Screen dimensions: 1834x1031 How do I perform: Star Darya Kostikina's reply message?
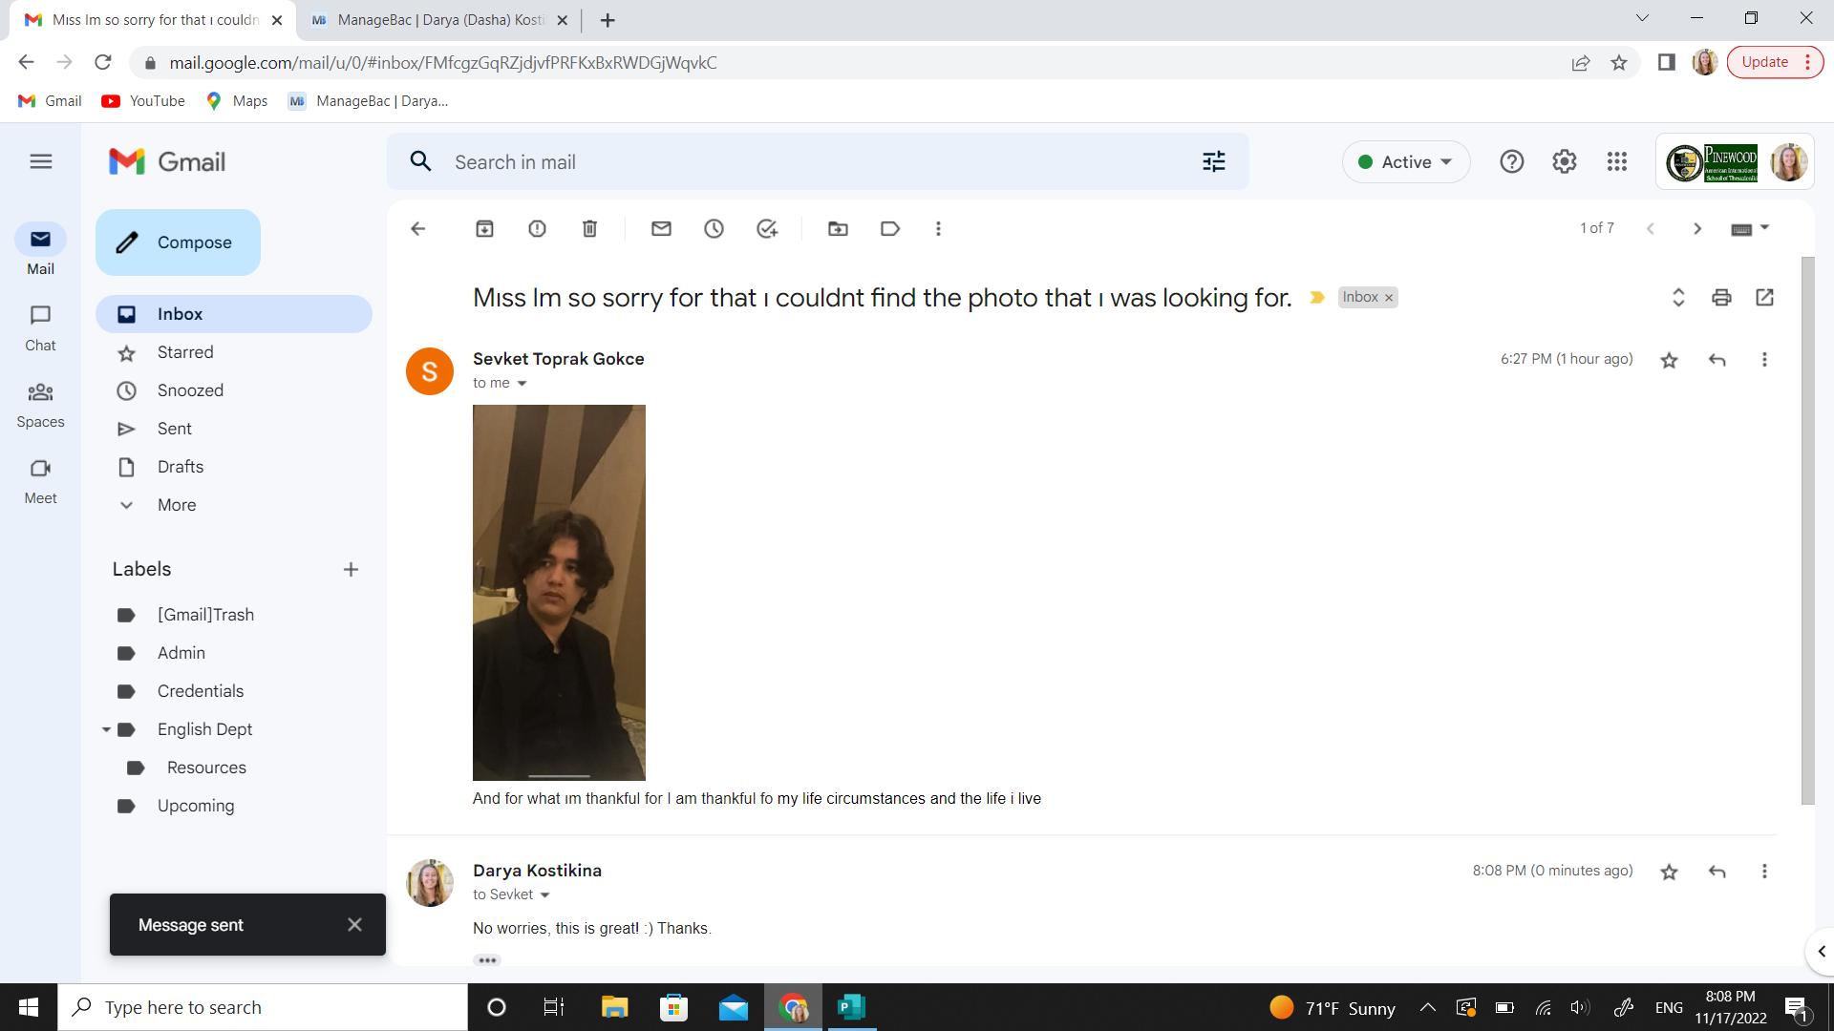(x=1669, y=872)
